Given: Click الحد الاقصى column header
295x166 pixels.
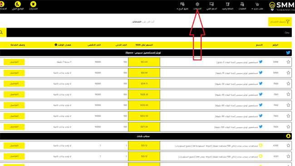Looking at the screenshot, I should tap(94, 45).
